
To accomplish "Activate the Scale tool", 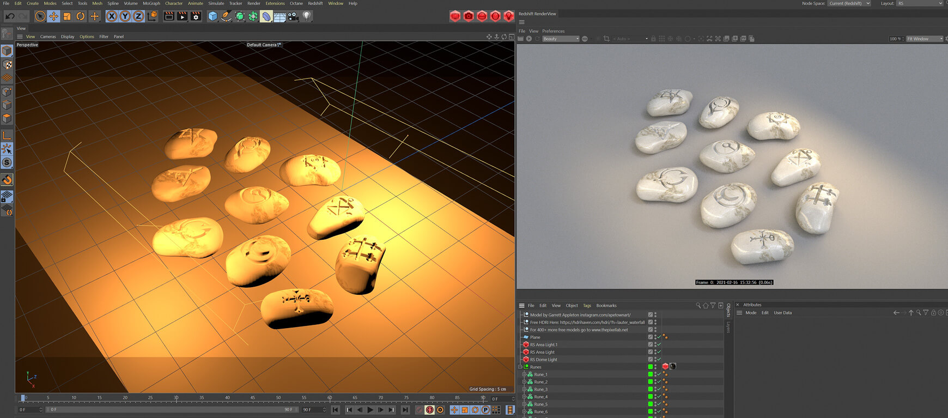I will [67, 16].
